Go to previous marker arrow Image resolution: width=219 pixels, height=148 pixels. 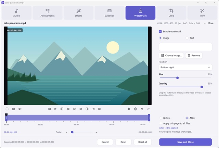[x=55, y=109]
